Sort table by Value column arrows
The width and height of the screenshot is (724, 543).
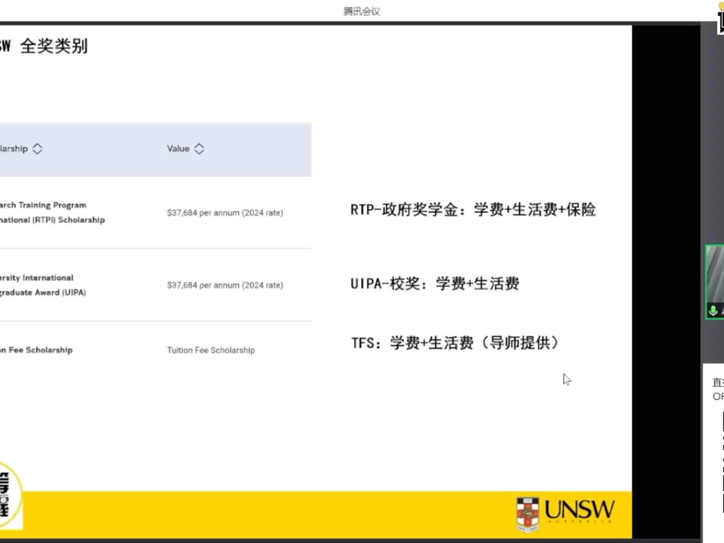coord(199,149)
